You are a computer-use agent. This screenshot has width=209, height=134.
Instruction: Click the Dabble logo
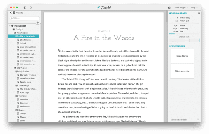104,8
